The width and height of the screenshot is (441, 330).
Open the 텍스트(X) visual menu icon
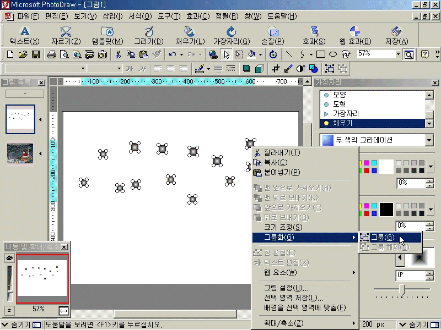(x=25, y=35)
